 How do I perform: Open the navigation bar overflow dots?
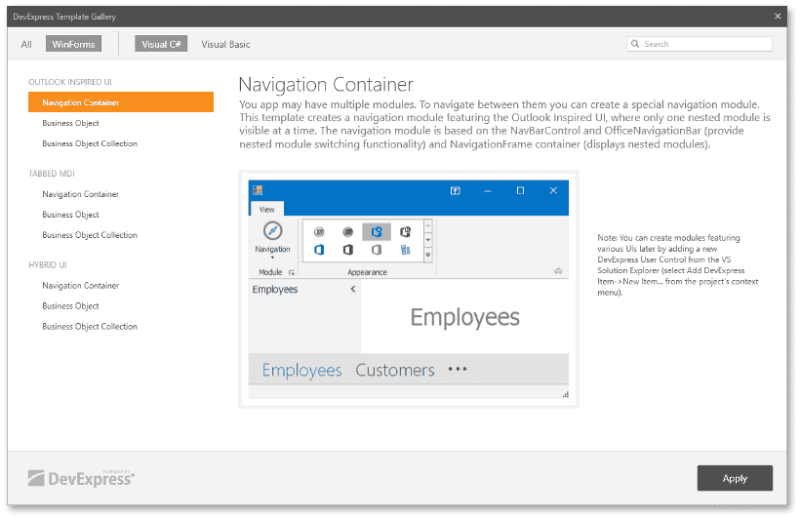458,369
